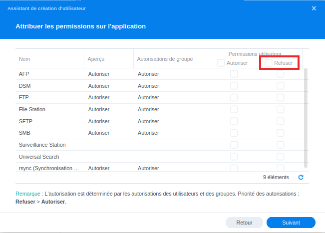Deny Universal Search with Refuser checkbox
This screenshot has height=233, width=325.
tap(281, 157)
